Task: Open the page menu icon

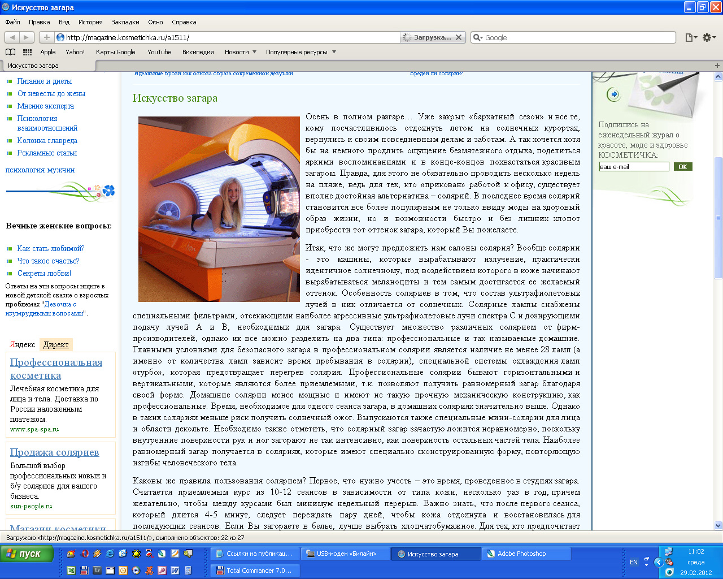Action: 691,37
